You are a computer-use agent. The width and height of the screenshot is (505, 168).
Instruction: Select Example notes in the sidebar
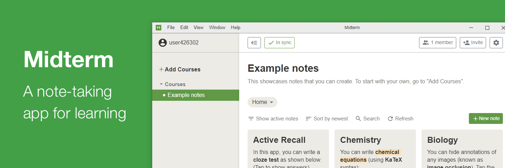pyautogui.click(x=196, y=95)
